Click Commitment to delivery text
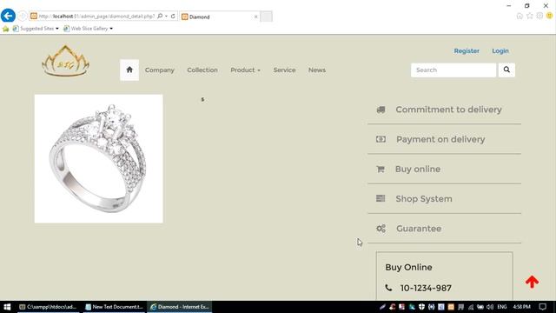Screen dimensions: 556x313 (448, 110)
